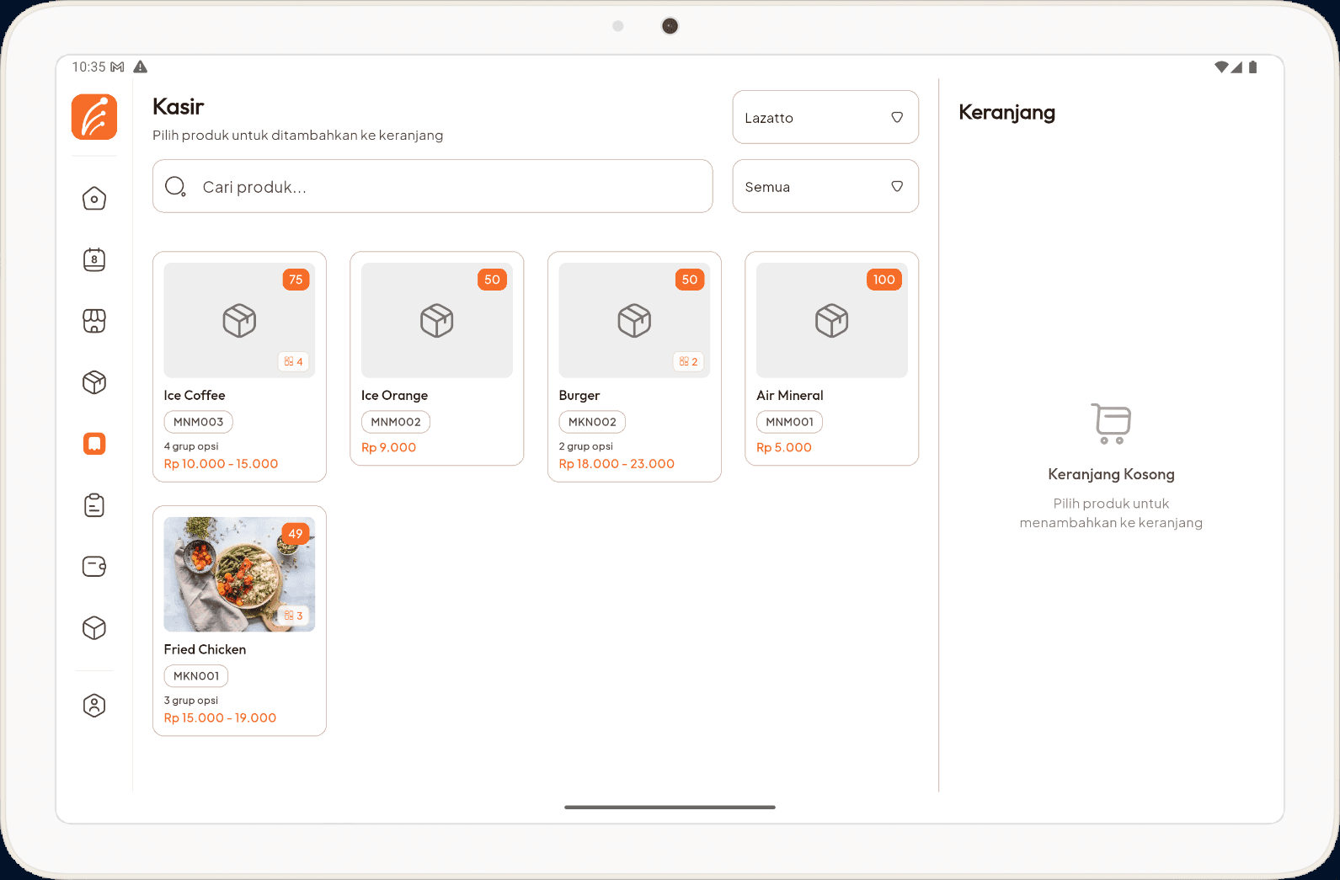Viewport: 1340px width, 880px height.
Task: Click the Ice Orange MNM002 code tag
Action: (x=396, y=422)
